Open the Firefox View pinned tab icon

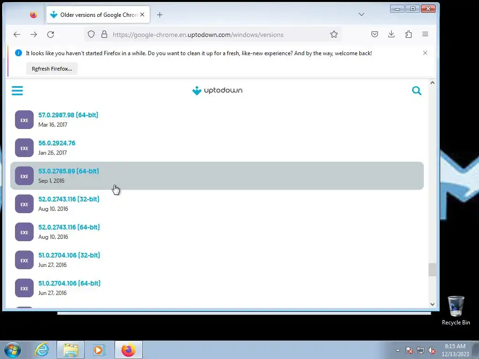click(x=33, y=14)
